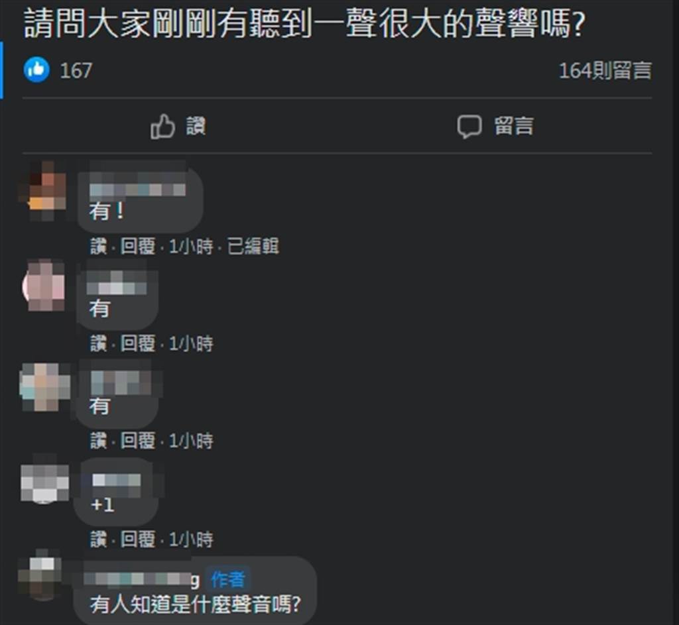Open the 已編輯 edit history link

coord(253,247)
